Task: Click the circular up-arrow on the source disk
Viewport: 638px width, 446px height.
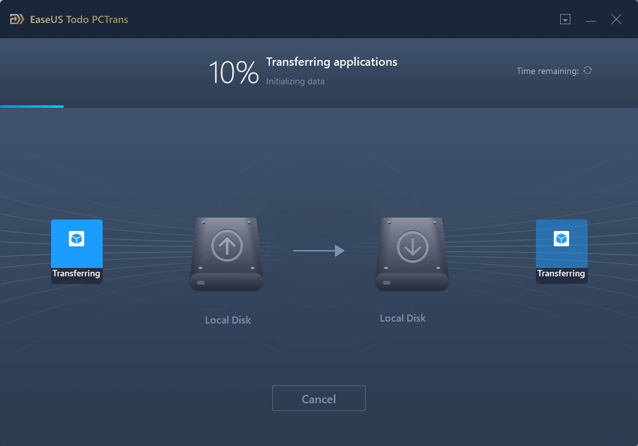Action: (226, 246)
